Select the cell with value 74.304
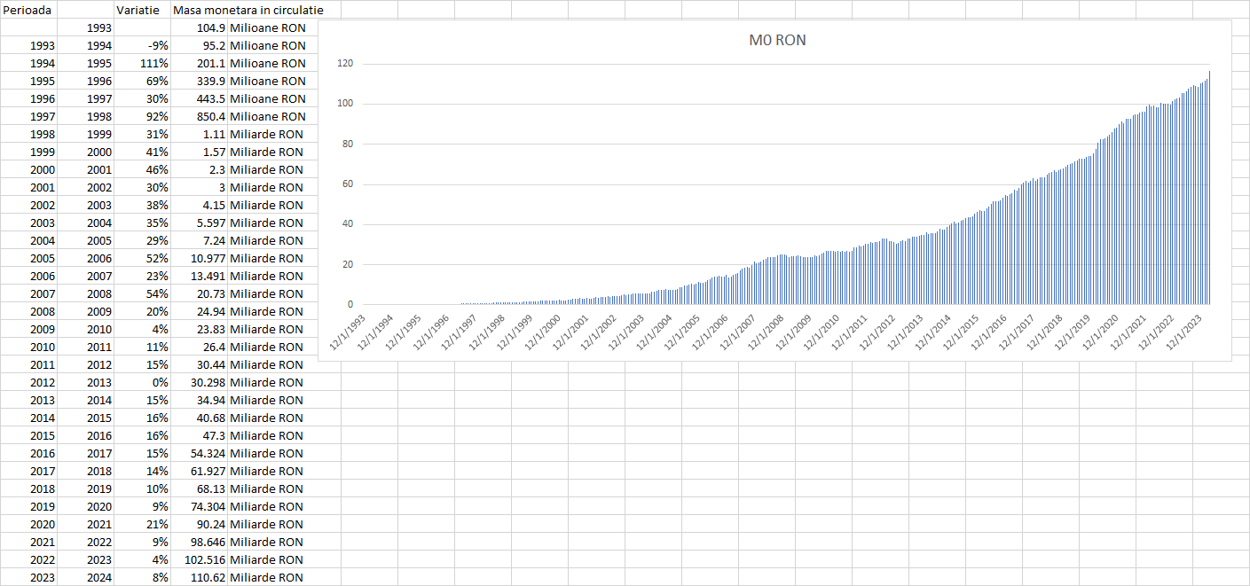Screen dimensions: 1250x586 point(199,506)
